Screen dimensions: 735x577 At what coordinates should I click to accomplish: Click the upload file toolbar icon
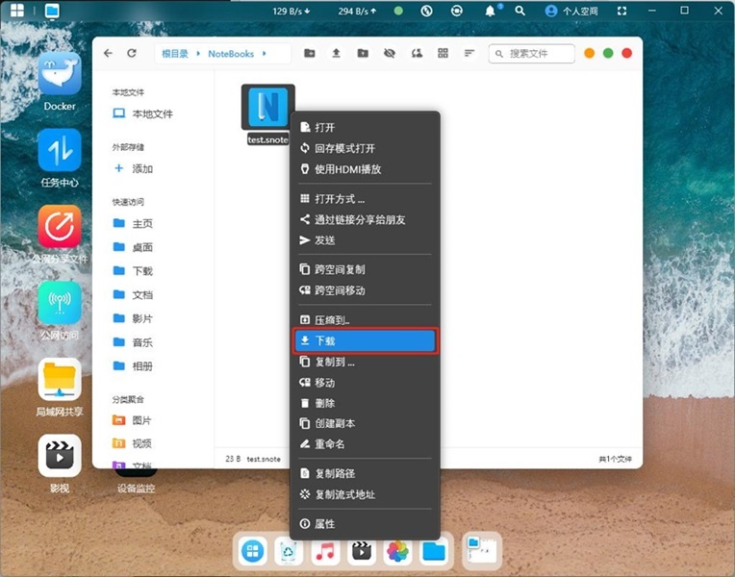[x=336, y=54]
